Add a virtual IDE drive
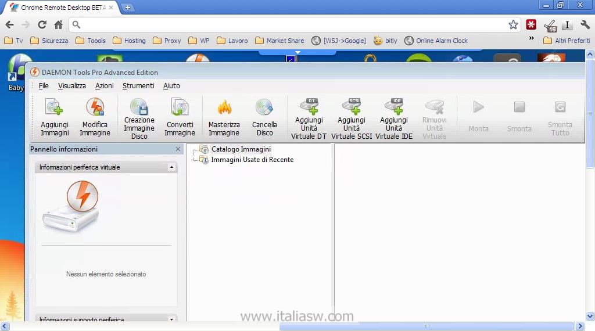This screenshot has width=595, height=331. point(394,118)
